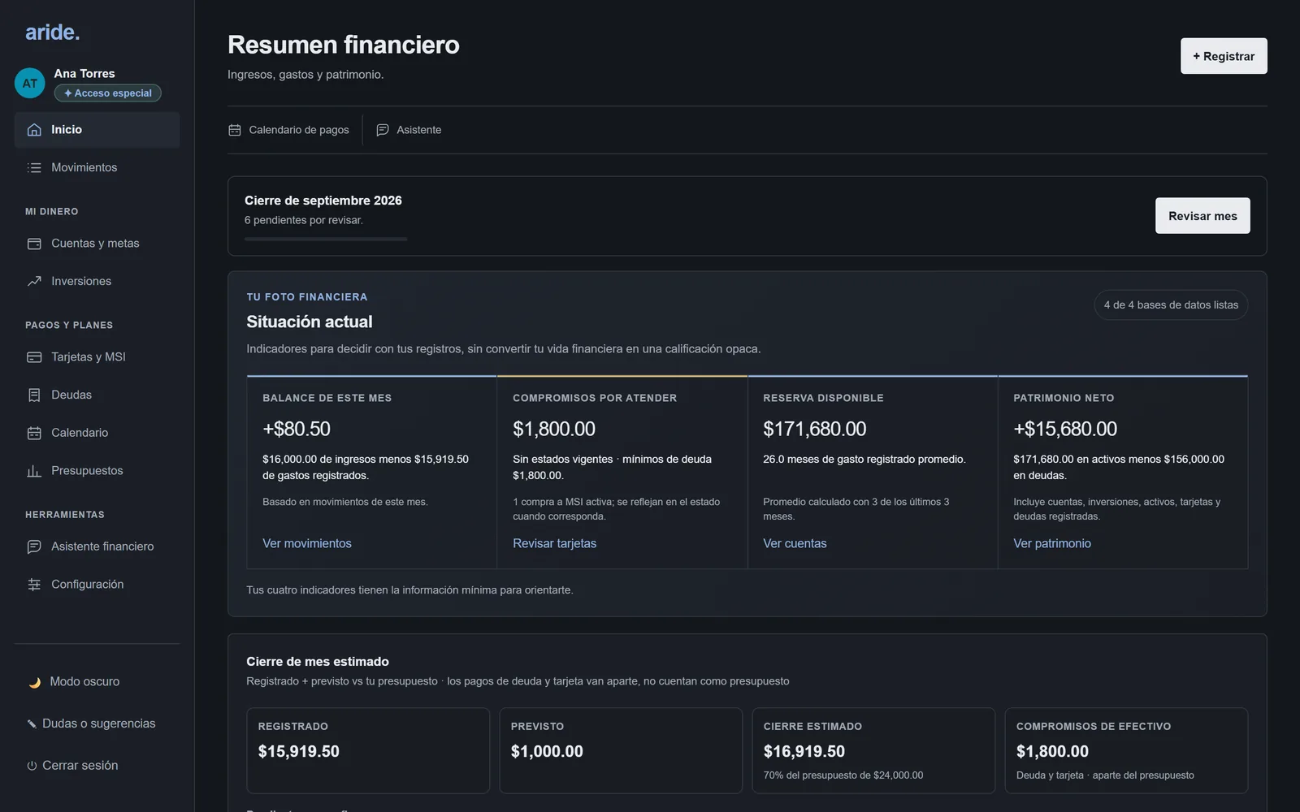
Task: Click the aride. logo
Action: coord(52,32)
